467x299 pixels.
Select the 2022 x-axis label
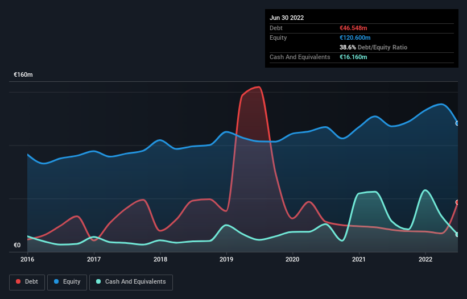tap(425, 259)
